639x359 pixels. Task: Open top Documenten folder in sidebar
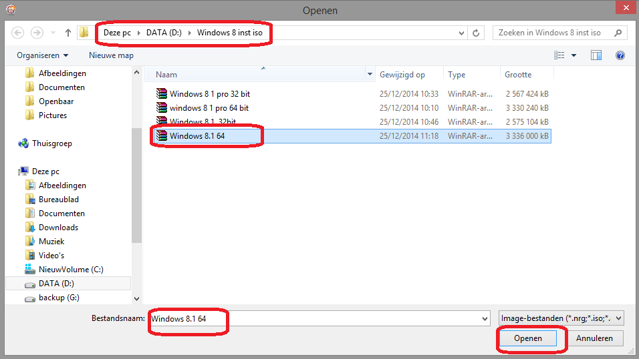click(61, 87)
